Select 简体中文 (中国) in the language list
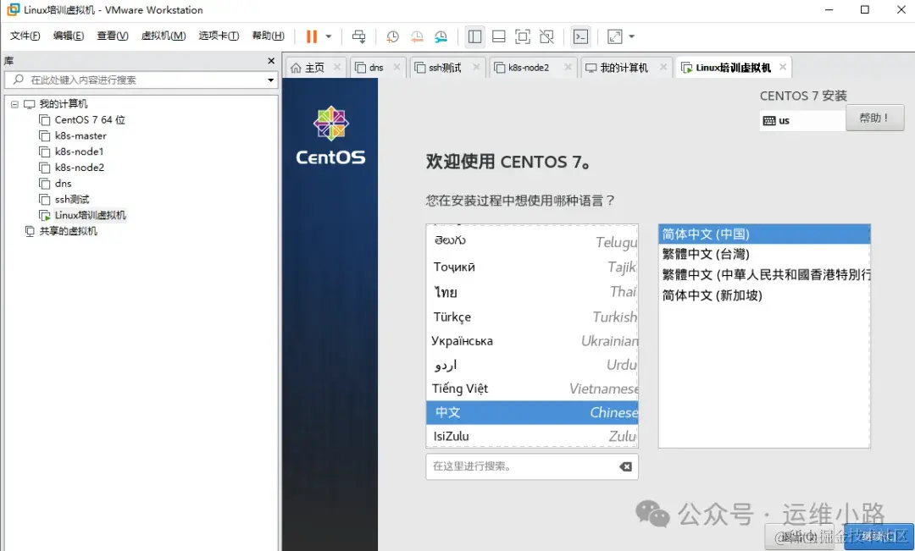Viewport: 915px width, 551px height. click(x=763, y=233)
